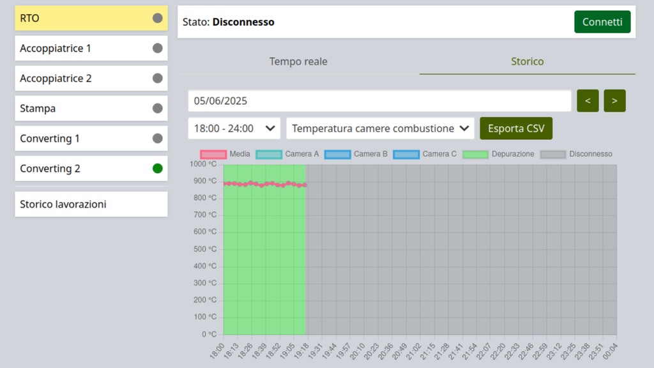654x368 pixels.
Task: Click the RTO gray status indicator dot
Action: pyautogui.click(x=158, y=19)
